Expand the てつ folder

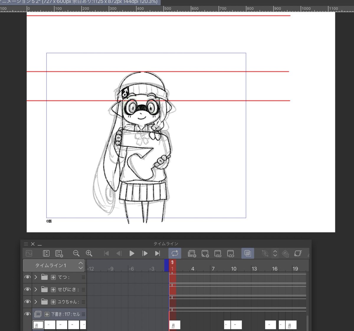tap(36, 277)
